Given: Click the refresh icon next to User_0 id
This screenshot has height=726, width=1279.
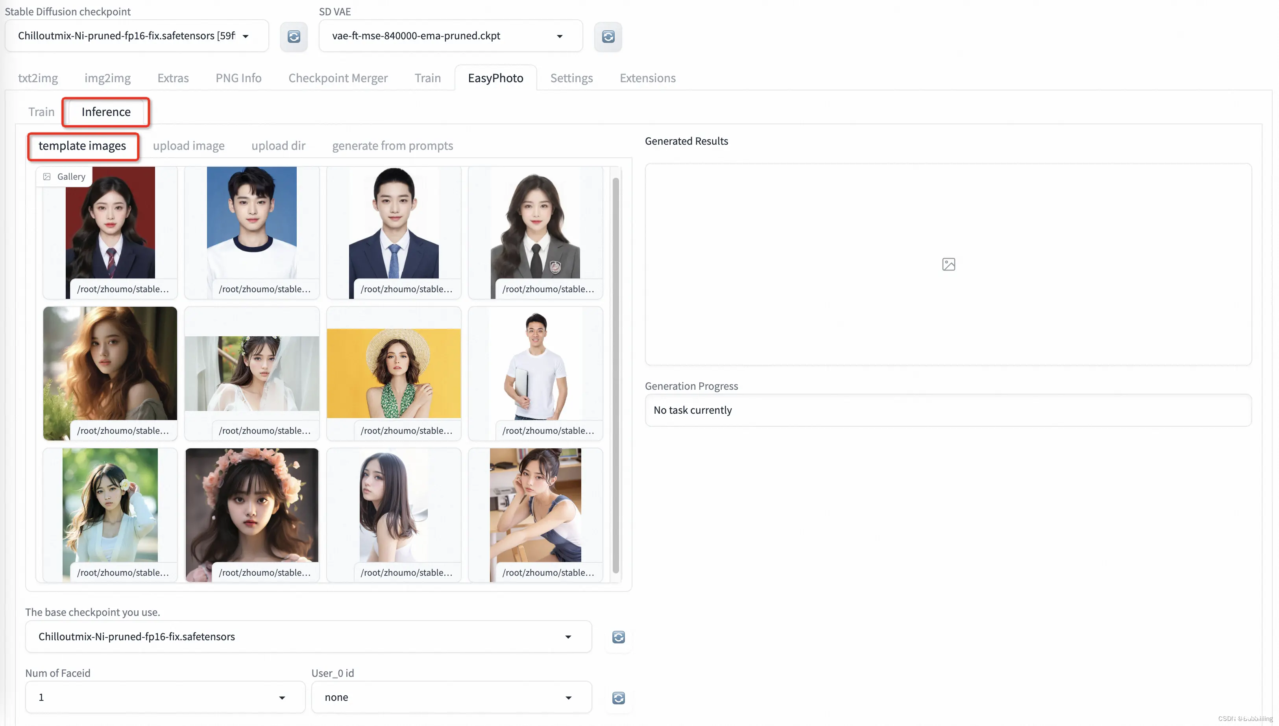Looking at the screenshot, I should [x=617, y=698].
